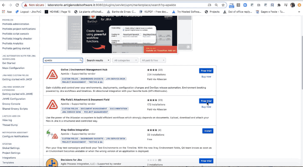
Task: Open Profields integrity checker
Action: pos(17,39)
